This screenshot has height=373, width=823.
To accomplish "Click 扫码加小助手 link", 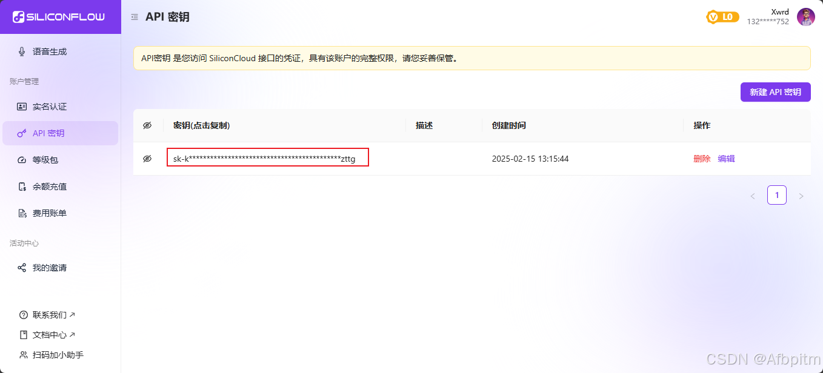I will tap(58, 355).
